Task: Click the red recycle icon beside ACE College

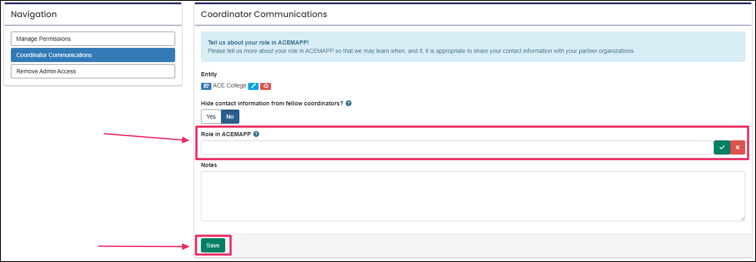Action: click(266, 86)
